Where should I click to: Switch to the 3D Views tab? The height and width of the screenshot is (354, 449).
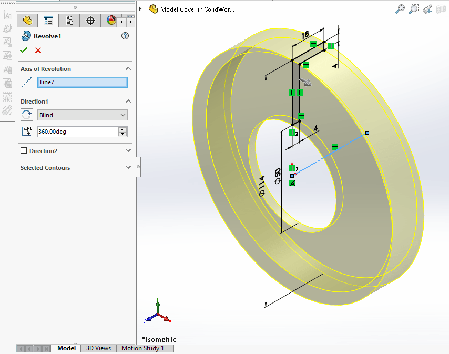click(98, 348)
